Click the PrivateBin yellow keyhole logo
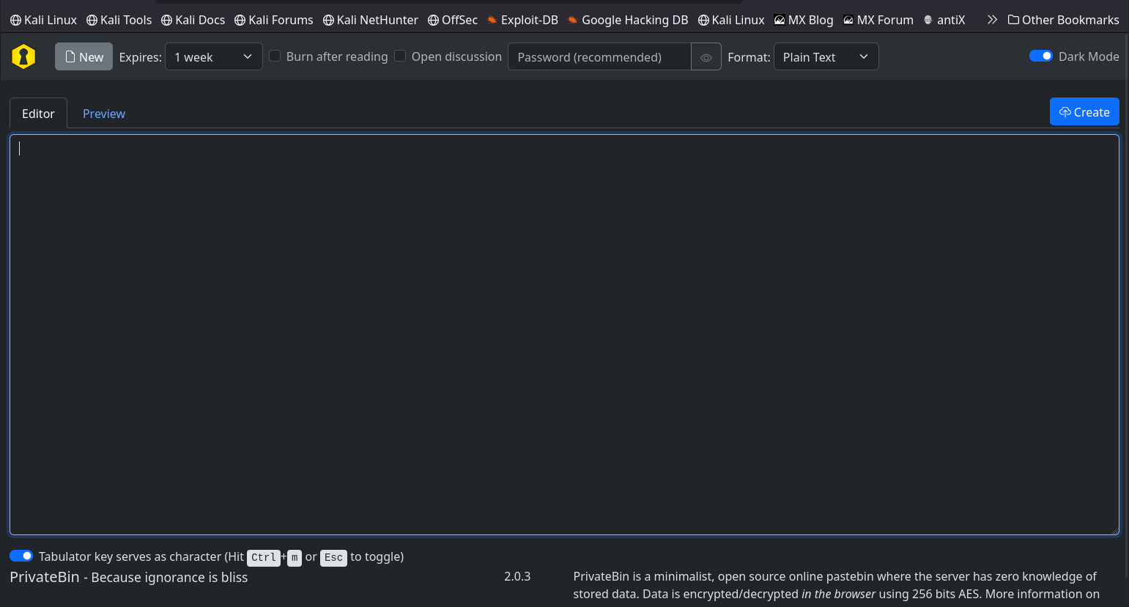This screenshot has height=607, width=1129. [x=23, y=56]
